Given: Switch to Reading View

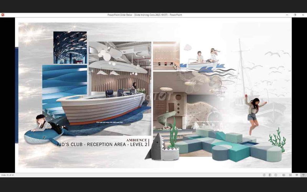Looking at the screenshot, I should (x=296, y=175).
